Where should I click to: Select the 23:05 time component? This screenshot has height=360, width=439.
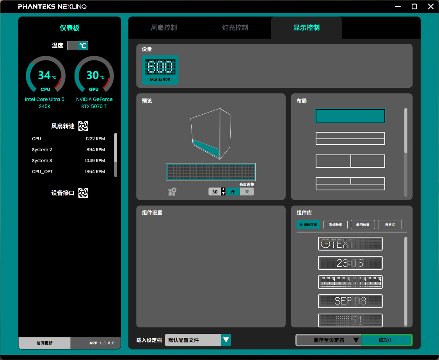click(x=350, y=263)
